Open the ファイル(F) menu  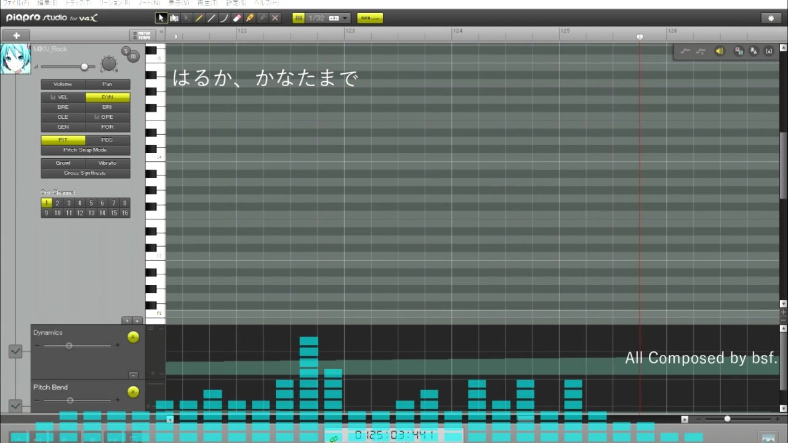[x=16, y=3]
